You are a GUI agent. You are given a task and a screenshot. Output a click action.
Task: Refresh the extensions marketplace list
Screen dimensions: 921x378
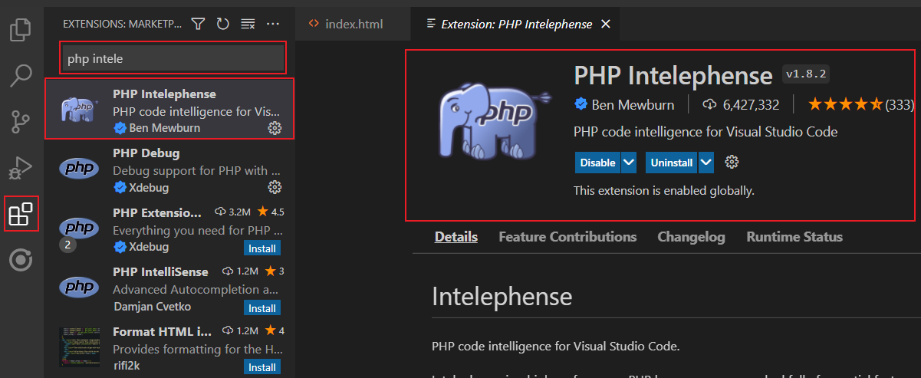pyautogui.click(x=222, y=24)
